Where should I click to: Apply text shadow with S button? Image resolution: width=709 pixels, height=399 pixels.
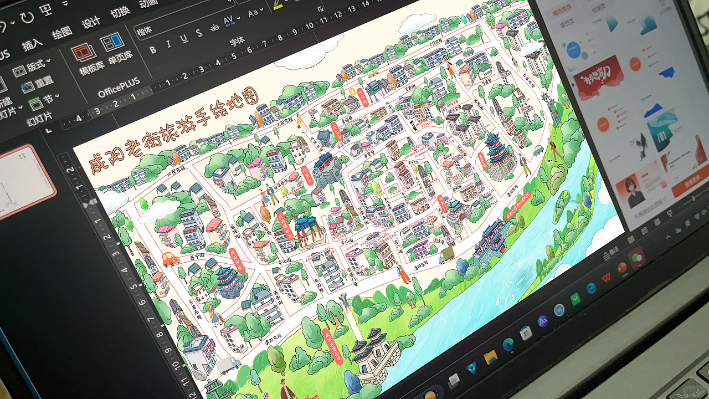point(199,33)
